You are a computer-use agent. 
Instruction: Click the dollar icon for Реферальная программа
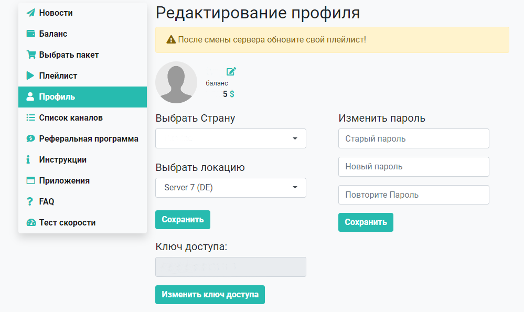[30, 138]
